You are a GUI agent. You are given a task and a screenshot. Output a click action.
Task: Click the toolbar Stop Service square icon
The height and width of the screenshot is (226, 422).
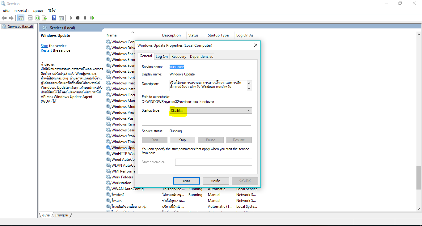[78, 18]
